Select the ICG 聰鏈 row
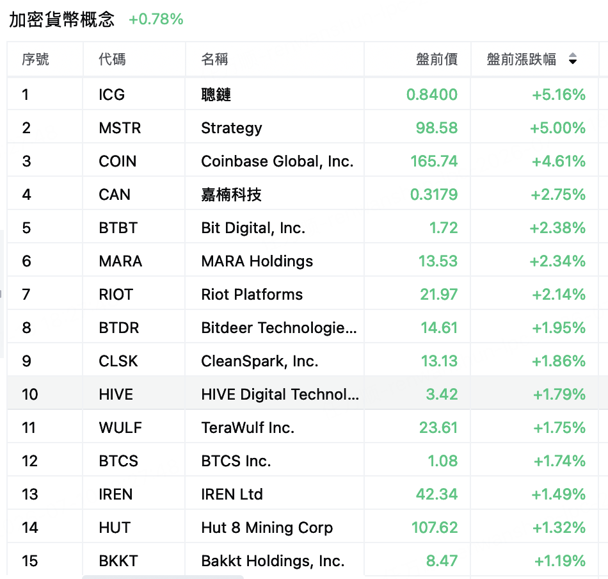The width and height of the screenshot is (608, 579). (303, 94)
